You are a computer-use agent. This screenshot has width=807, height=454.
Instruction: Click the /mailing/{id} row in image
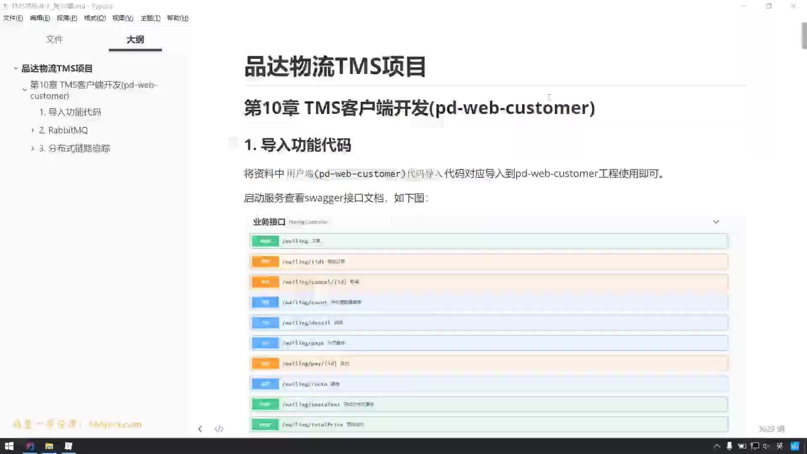[488, 261]
